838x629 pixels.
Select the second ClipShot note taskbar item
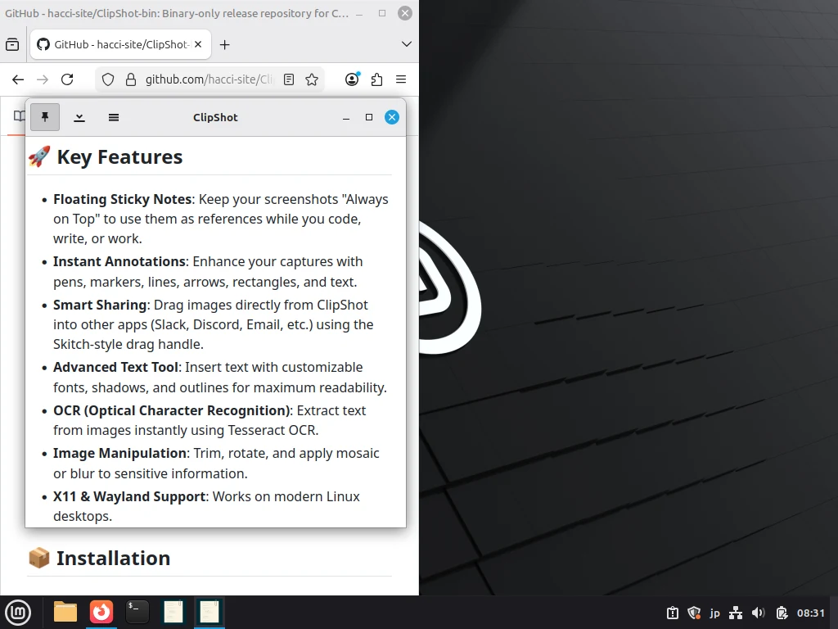[209, 612]
